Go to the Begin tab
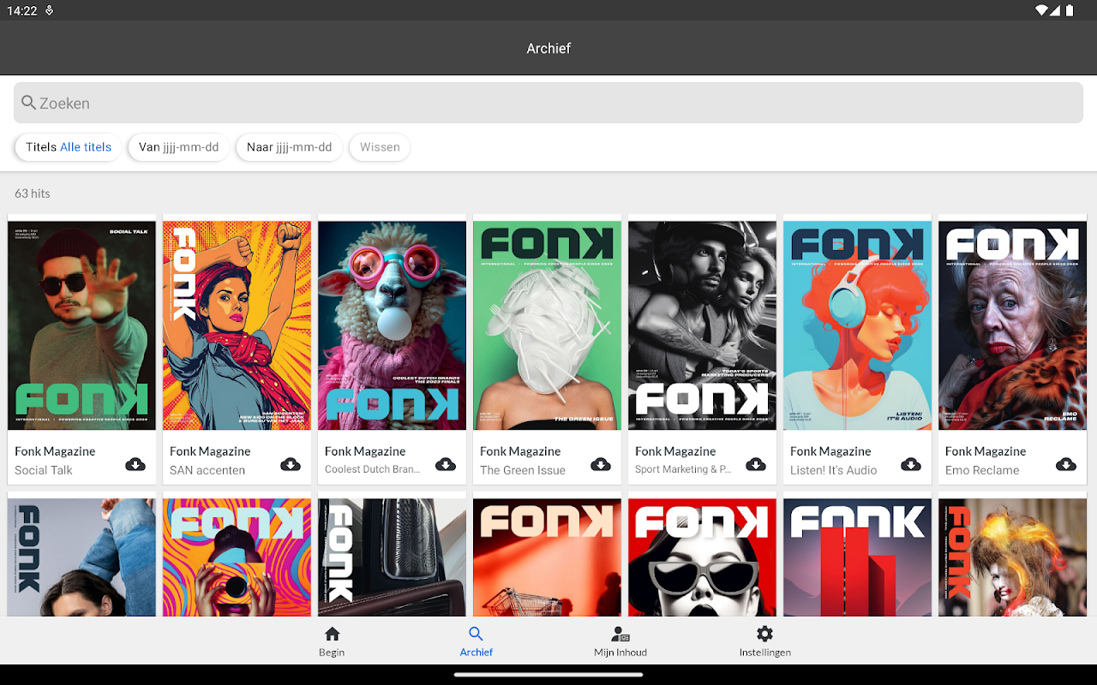 click(332, 640)
